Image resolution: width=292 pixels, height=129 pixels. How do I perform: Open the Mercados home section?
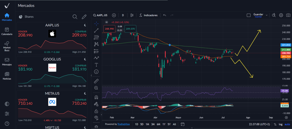tap(7, 17)
